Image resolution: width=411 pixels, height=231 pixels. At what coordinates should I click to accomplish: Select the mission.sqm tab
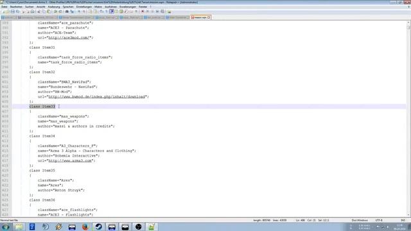(200, 17)
